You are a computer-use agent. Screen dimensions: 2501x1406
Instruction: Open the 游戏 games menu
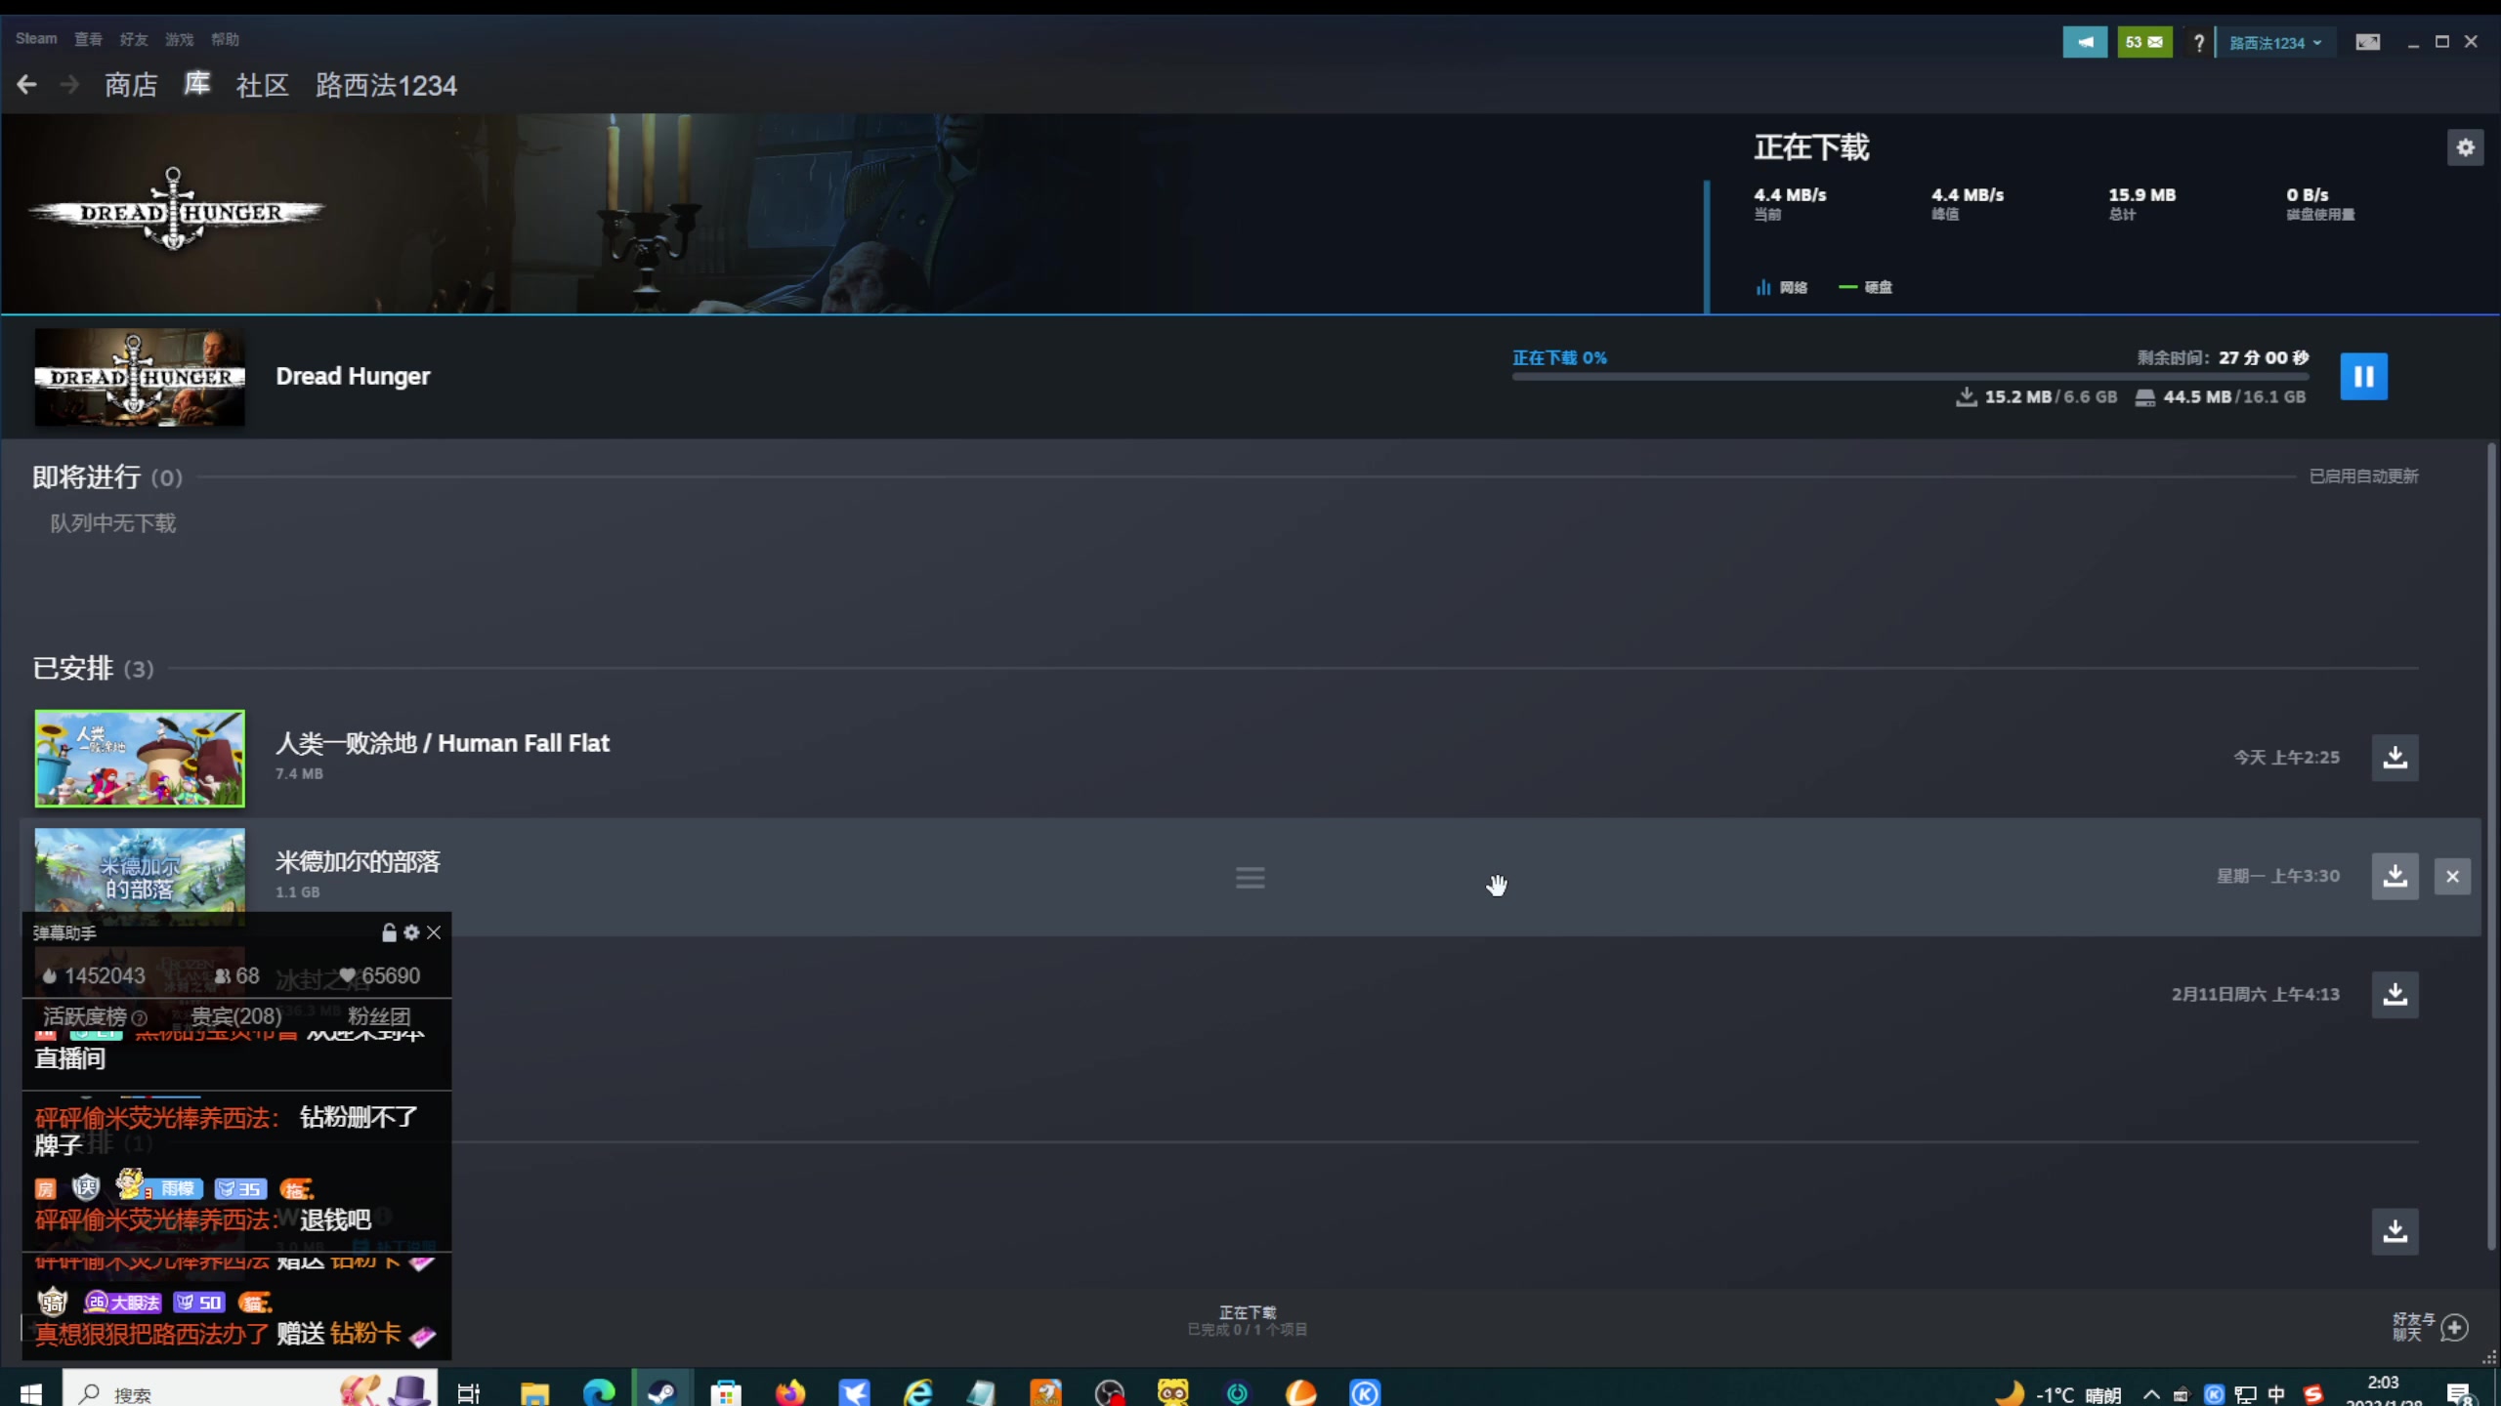(179, 39)
